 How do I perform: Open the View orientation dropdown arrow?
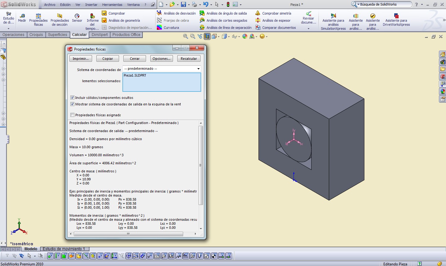(x=219, y=37)
